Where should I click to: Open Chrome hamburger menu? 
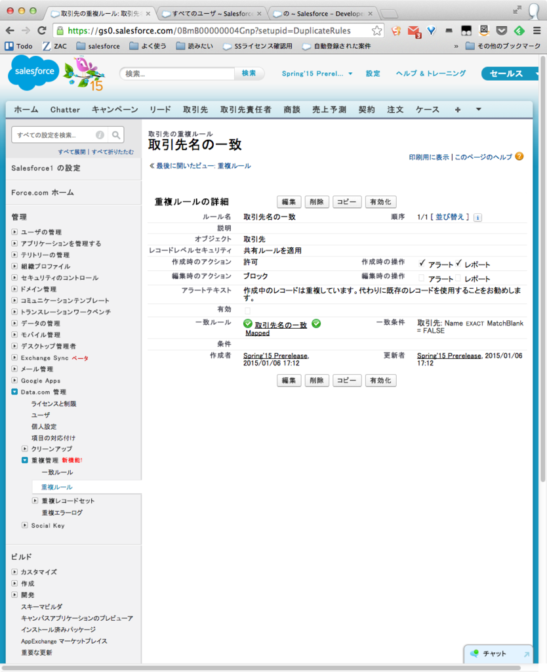tap(537, 30)
